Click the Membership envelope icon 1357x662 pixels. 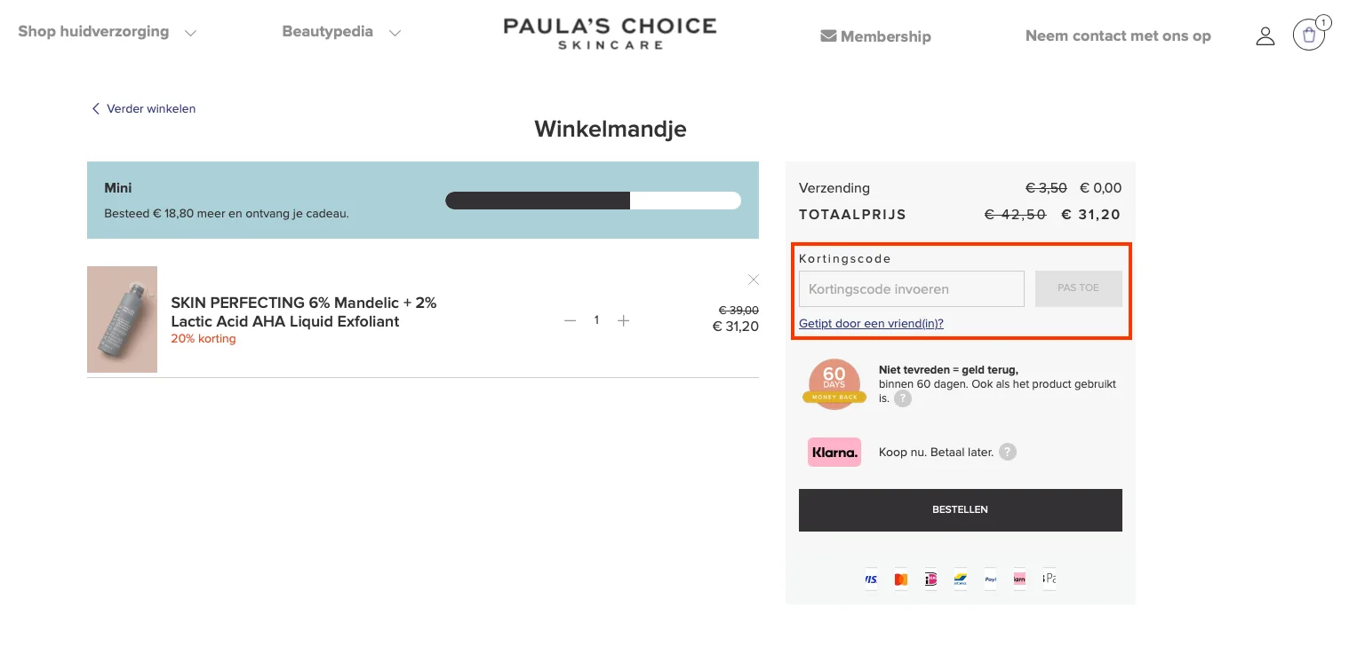pyautogui.click(x=827, y=36)
